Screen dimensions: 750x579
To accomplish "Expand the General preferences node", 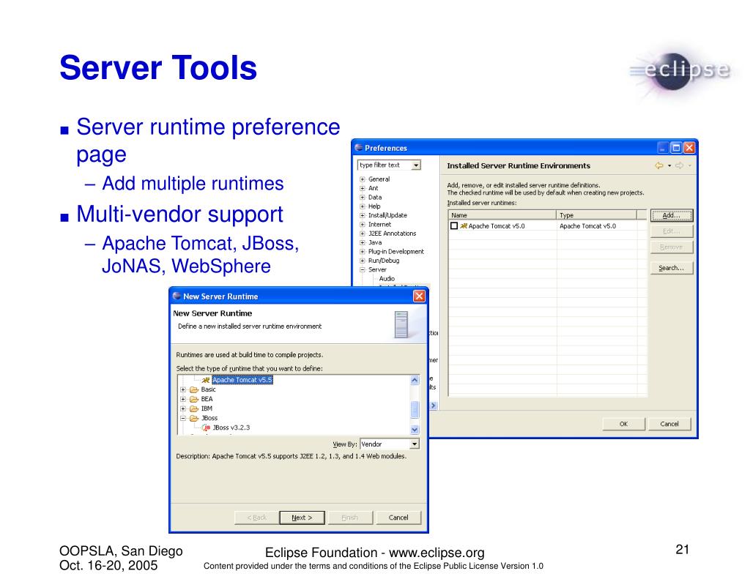I will point(363,179).
